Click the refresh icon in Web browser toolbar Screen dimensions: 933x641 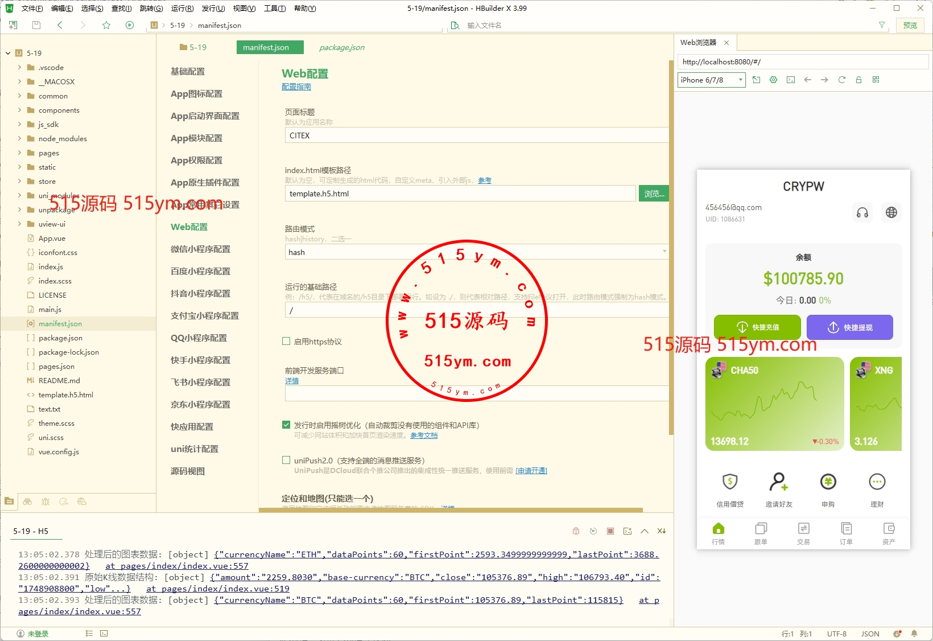coord(841,80)
